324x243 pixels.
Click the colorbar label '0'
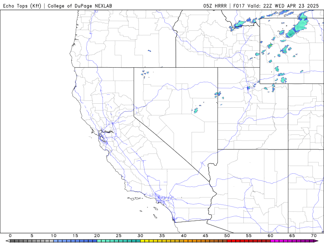11,236
